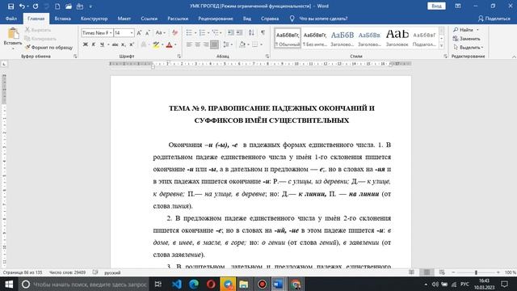Click the Число слов word count in status bar
Image resolution: width=517 pixels, height=291 pixels.
pos(67,272)
